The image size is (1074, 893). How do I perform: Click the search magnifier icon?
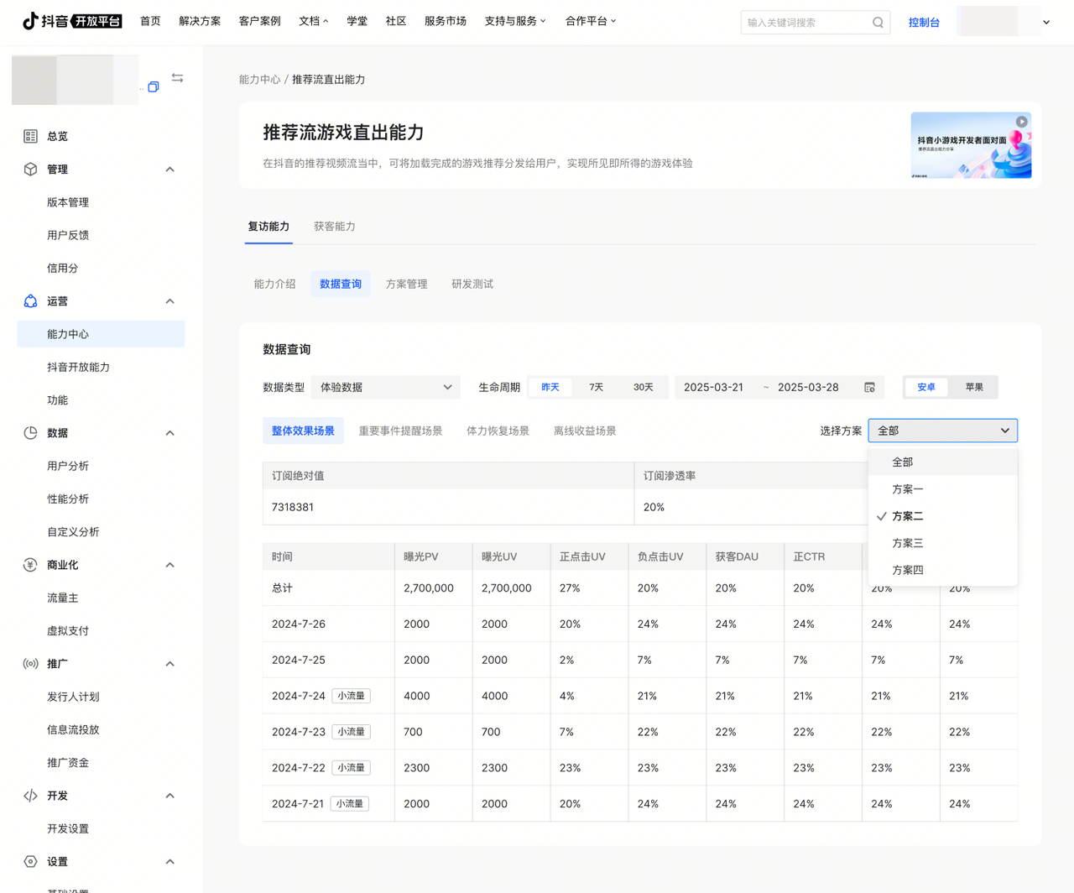pos(878,23)
